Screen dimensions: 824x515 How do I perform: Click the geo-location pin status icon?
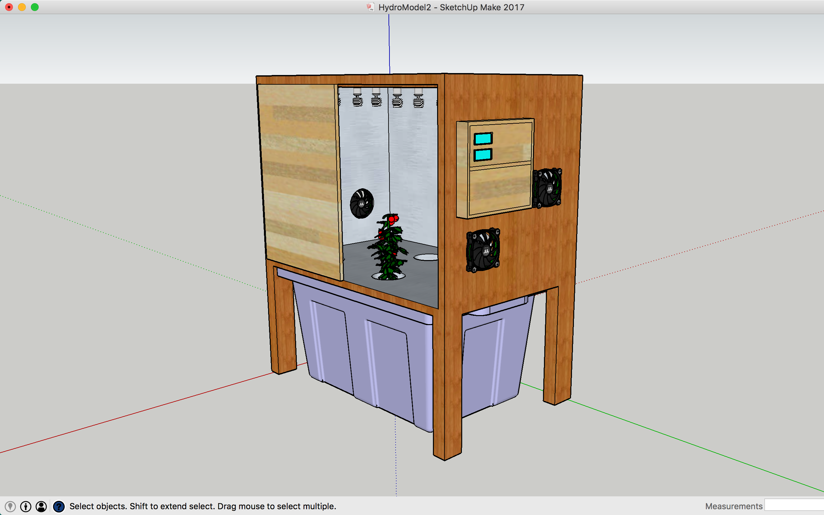pos(10,507)
